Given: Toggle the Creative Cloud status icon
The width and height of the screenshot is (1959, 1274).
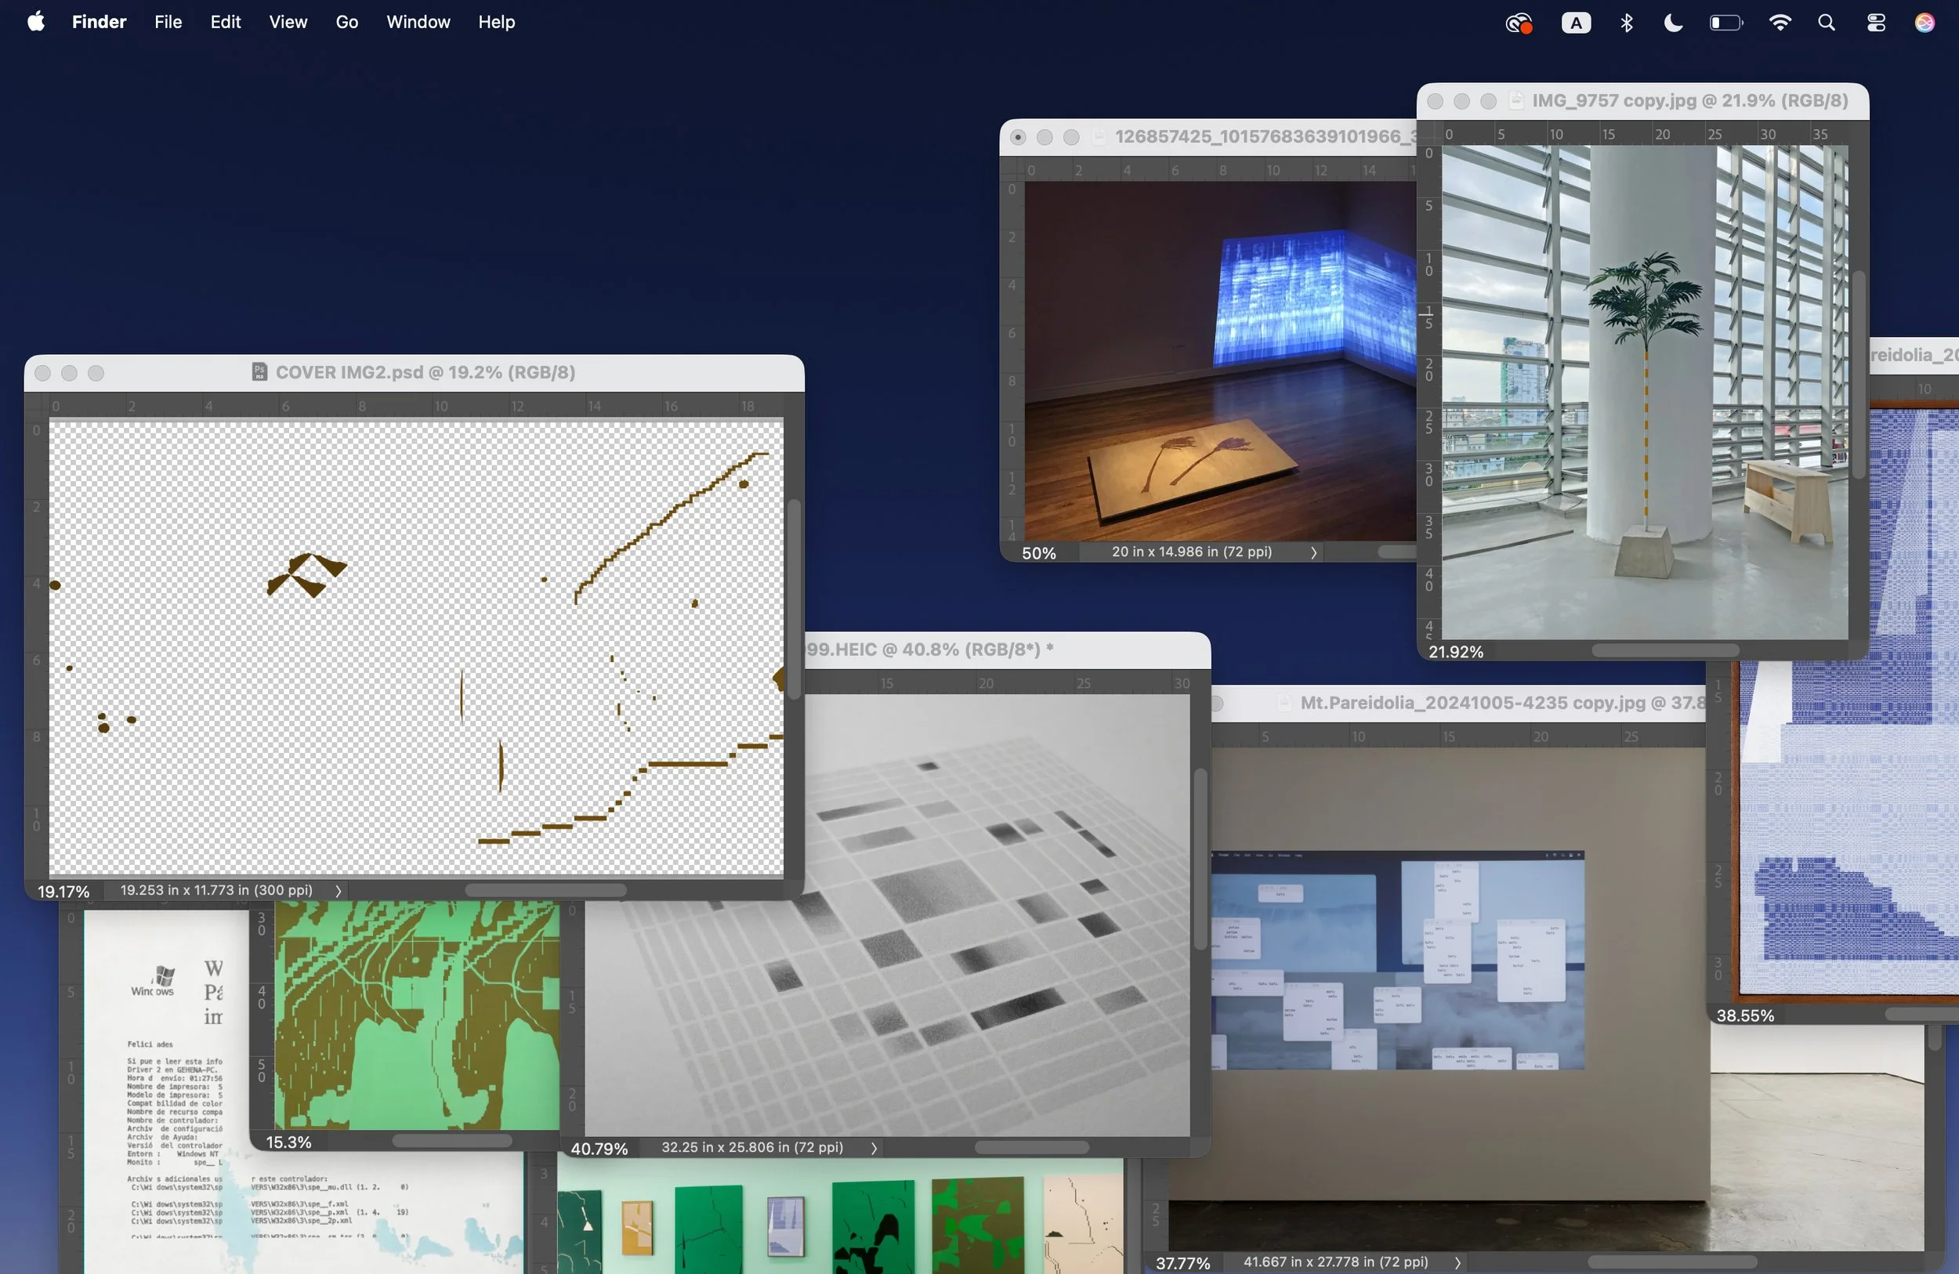Looking at the screenshot, I should (1519, 23).
